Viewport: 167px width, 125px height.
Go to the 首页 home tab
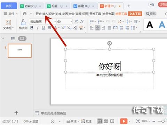click(x=9, y=6)
